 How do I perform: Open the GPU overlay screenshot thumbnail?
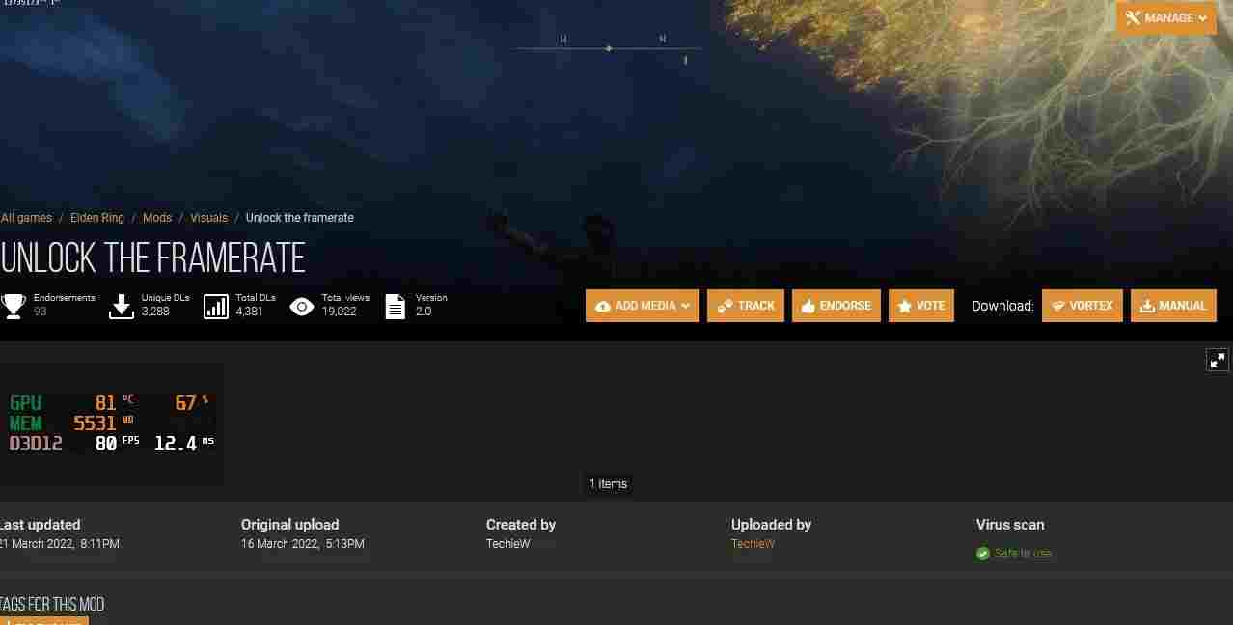pyautogui.click(x=112, y=423)
